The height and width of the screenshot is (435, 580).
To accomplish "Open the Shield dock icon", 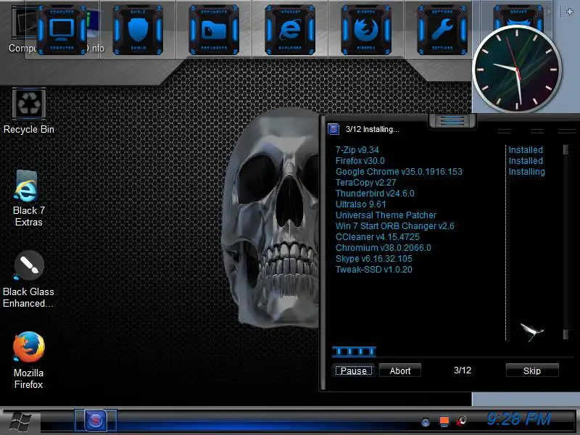I will pyautogui.click(x=138, y=30).
